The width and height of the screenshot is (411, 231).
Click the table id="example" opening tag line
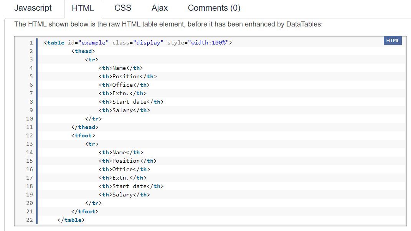click(138, 43)
